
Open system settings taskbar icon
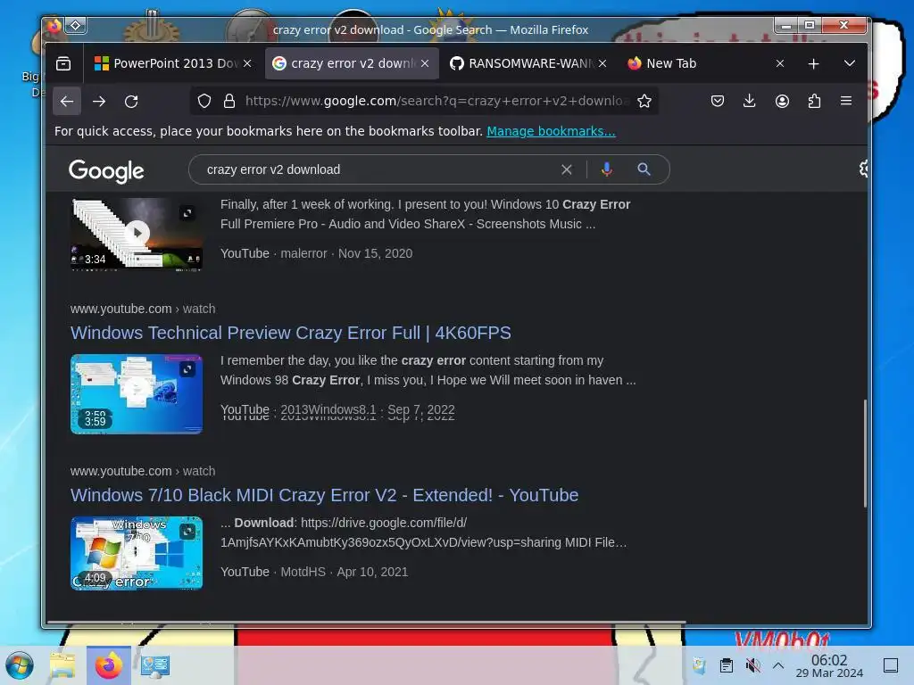[x=155, y=665]
